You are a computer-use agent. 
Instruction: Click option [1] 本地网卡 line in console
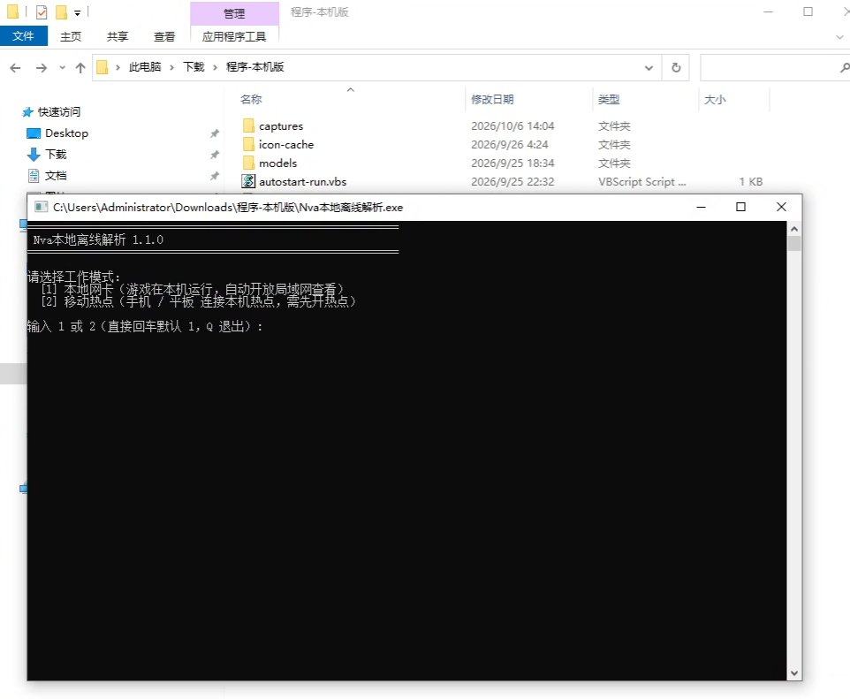193,289
